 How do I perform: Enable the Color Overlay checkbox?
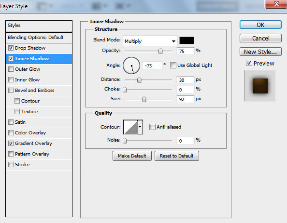pos(11,132)
